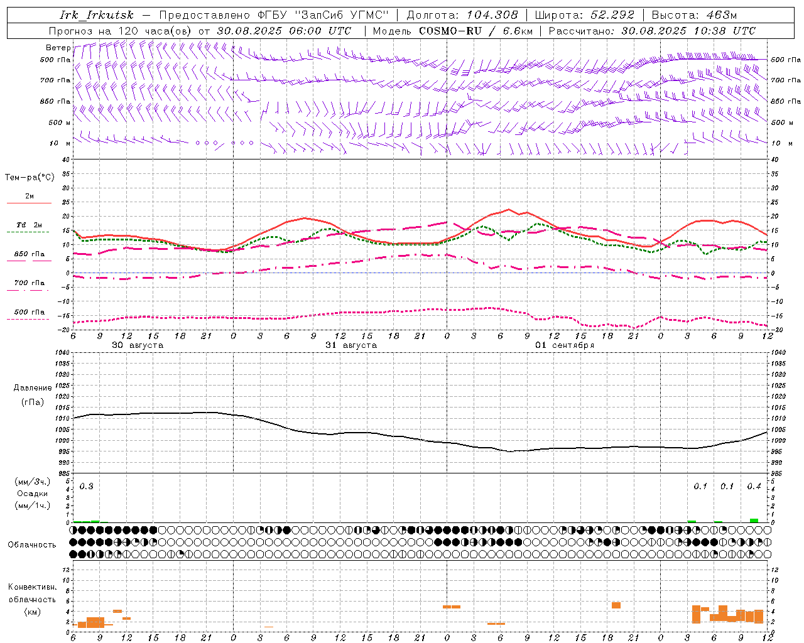Viewport: 804px width, 643px height.
Task: Click the 'Td 2м' dew point legend entry
Action: [30, 225]
